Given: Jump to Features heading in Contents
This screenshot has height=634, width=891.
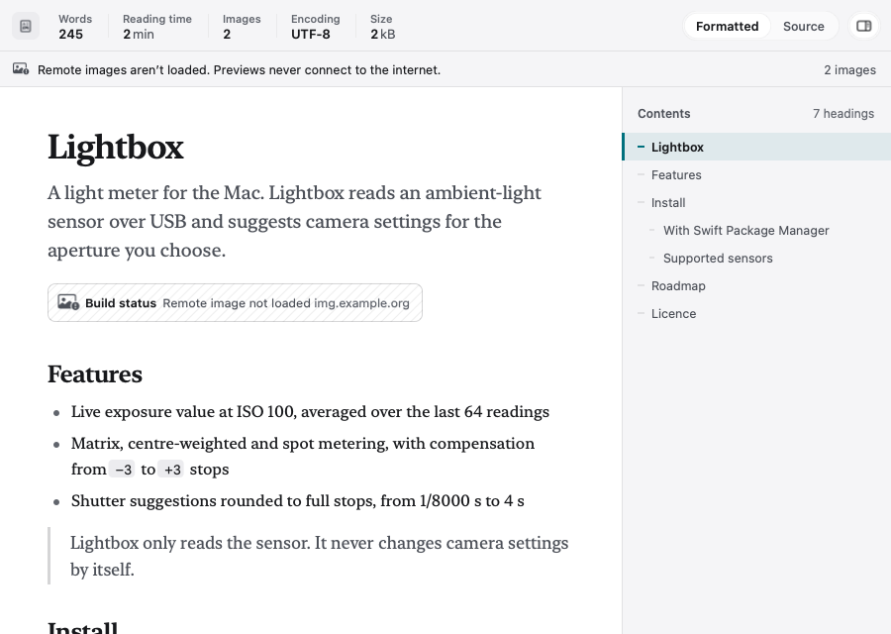Looking at the screenshot, I should click(x=757, y=174).
